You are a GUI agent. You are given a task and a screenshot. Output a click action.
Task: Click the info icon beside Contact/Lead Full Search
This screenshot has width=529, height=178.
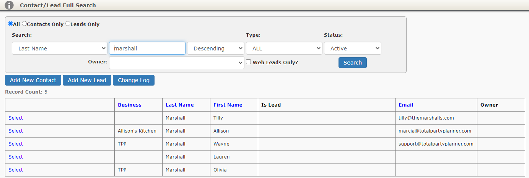click(9, 5)
